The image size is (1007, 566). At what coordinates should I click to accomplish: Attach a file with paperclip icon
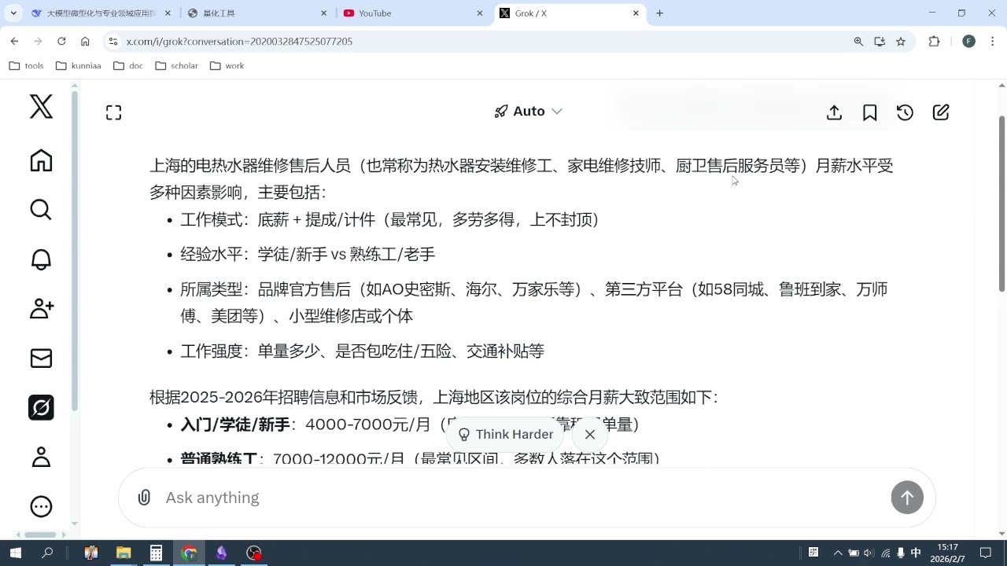point(144,498)
